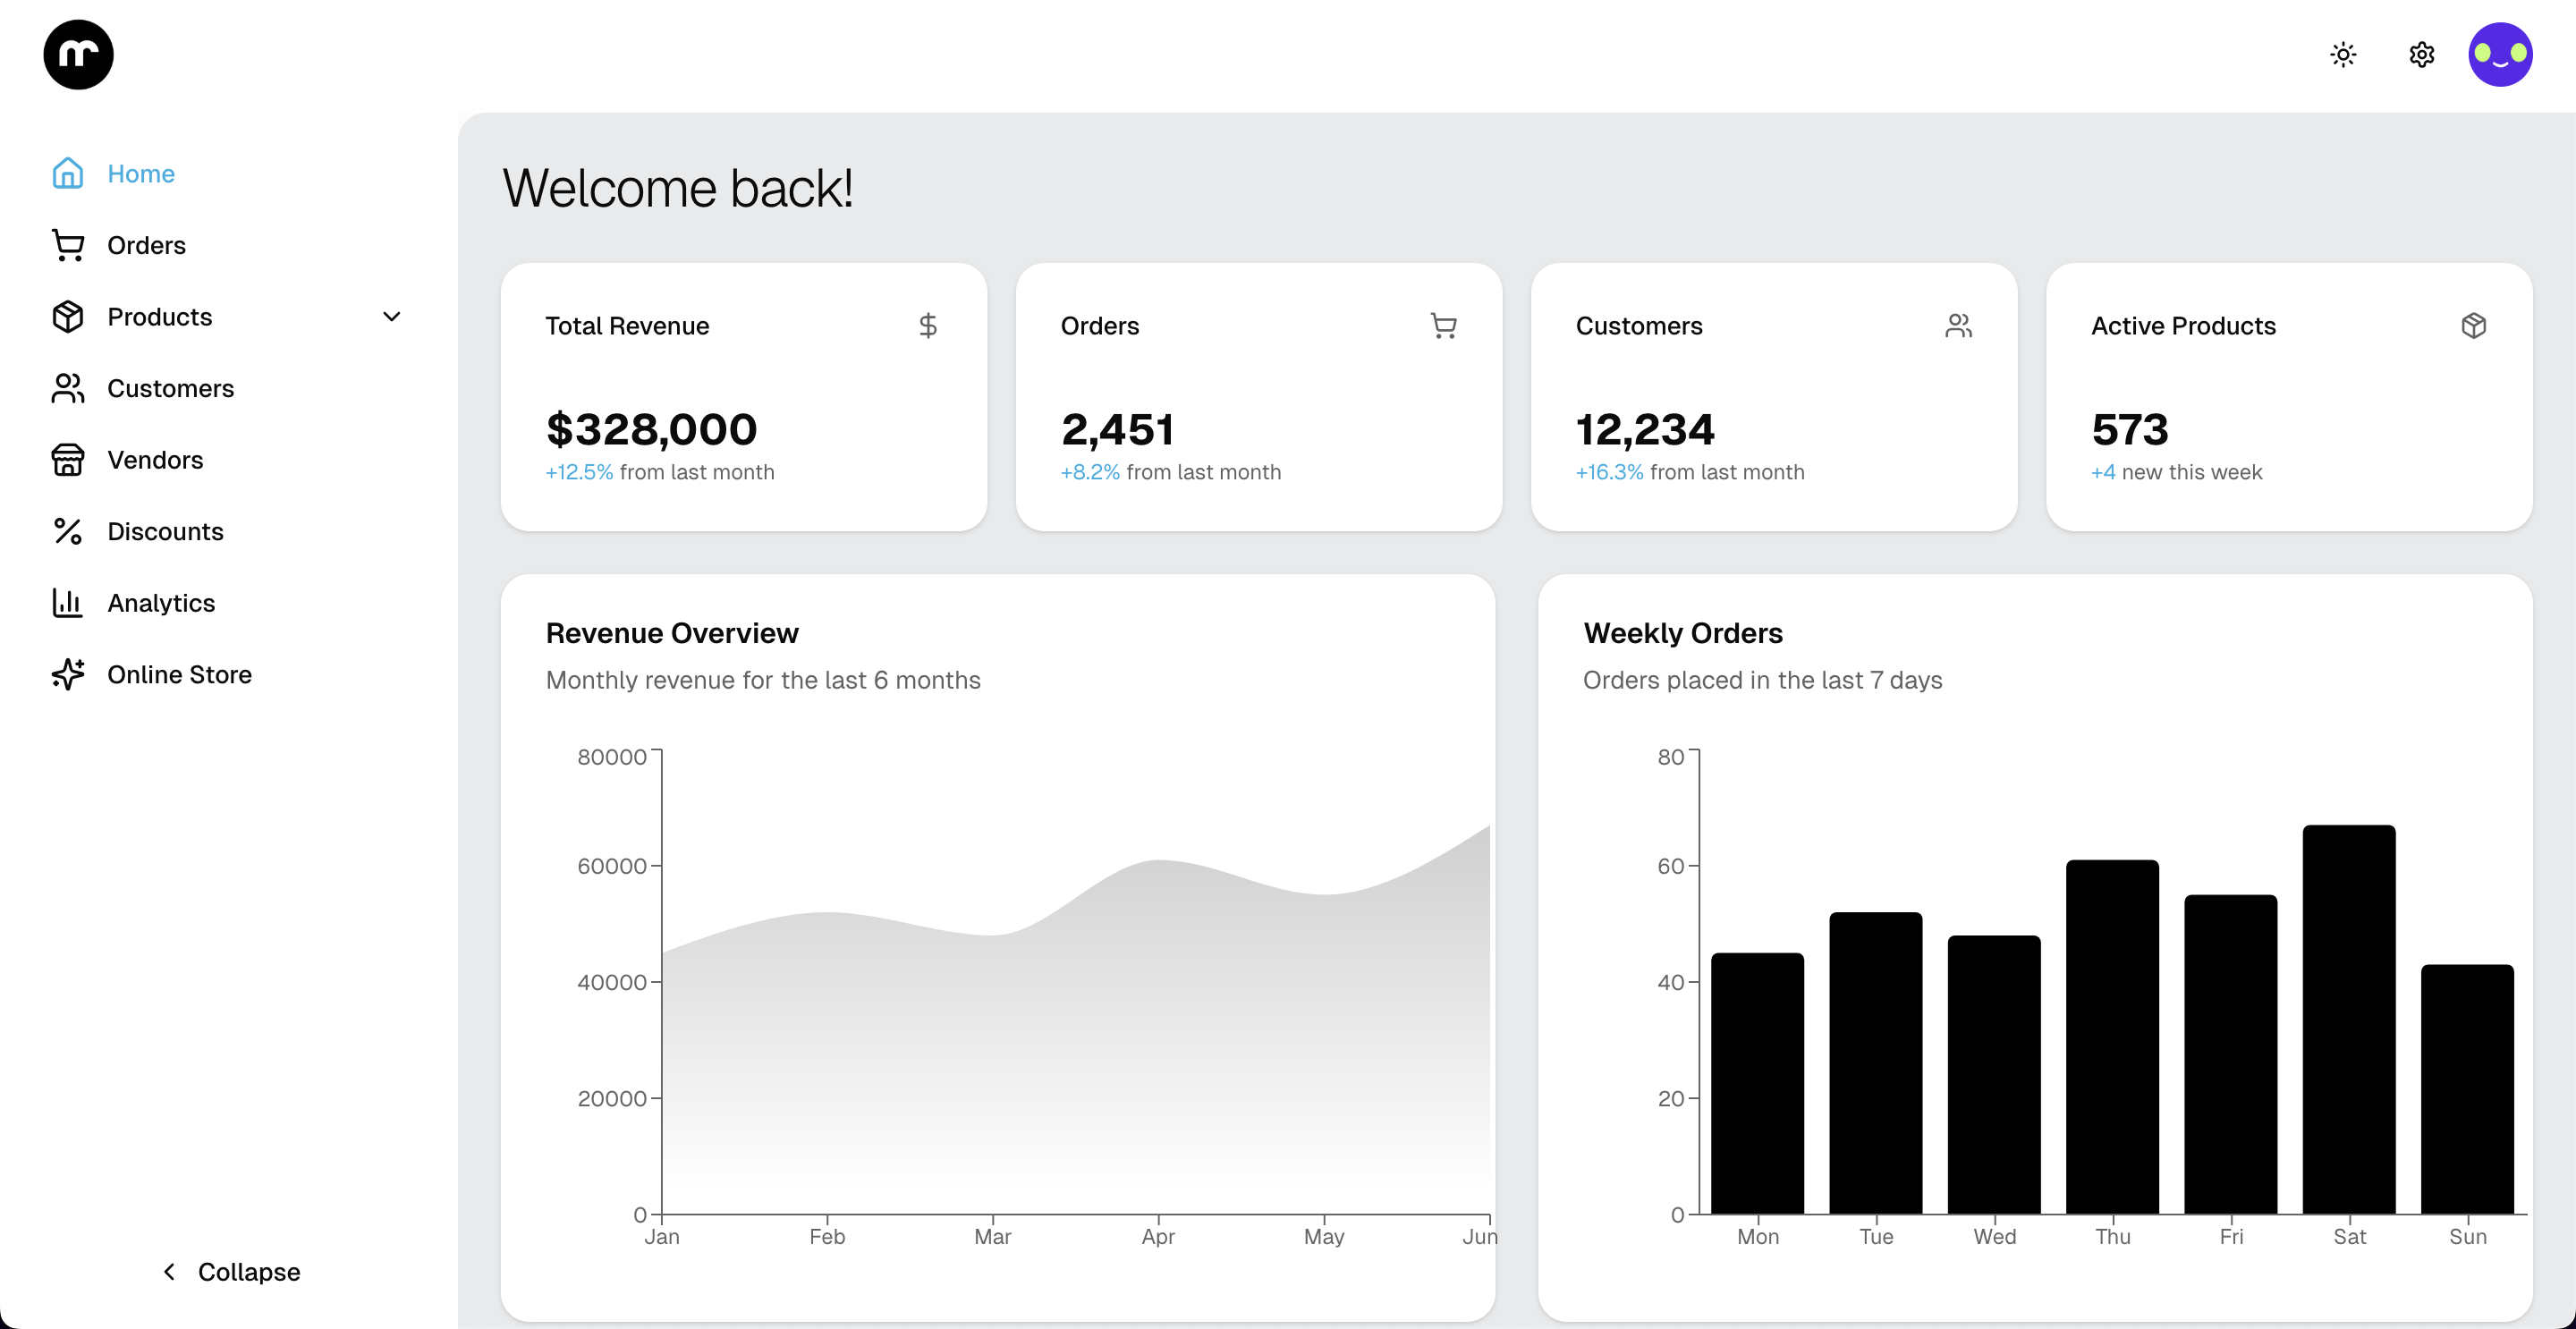This screenshot has width=2576, height=1329.
Task: Click the Products box icon in sidebar
Action: coord(67,317)
